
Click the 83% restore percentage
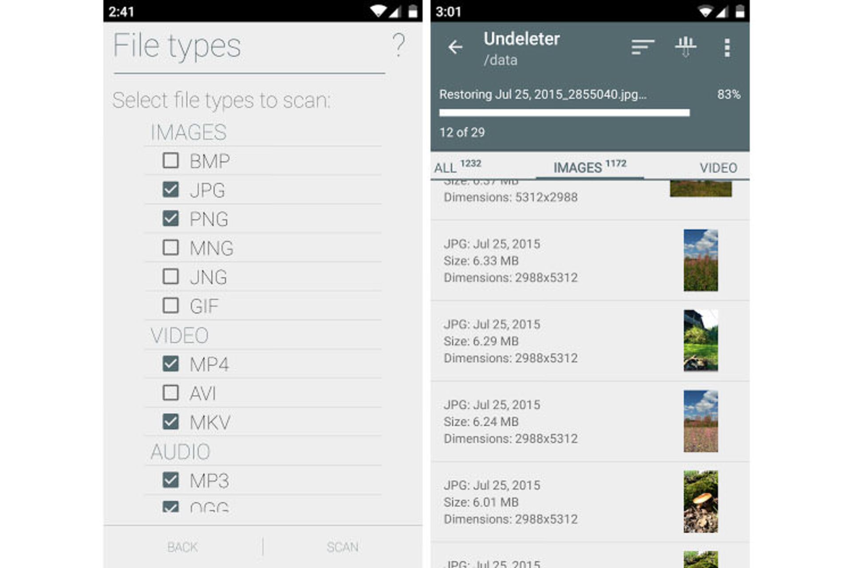point(729,95)
